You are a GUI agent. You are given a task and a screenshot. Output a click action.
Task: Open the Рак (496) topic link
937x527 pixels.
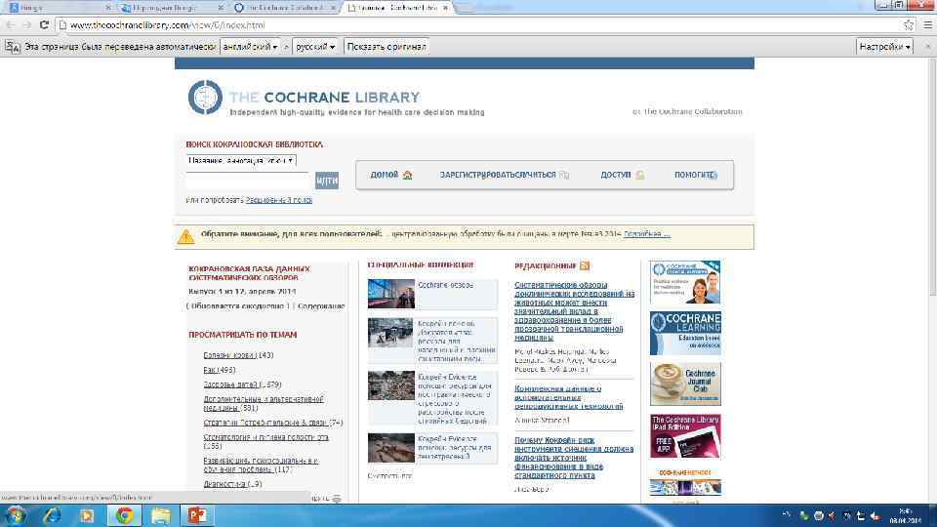click(220, 371)
